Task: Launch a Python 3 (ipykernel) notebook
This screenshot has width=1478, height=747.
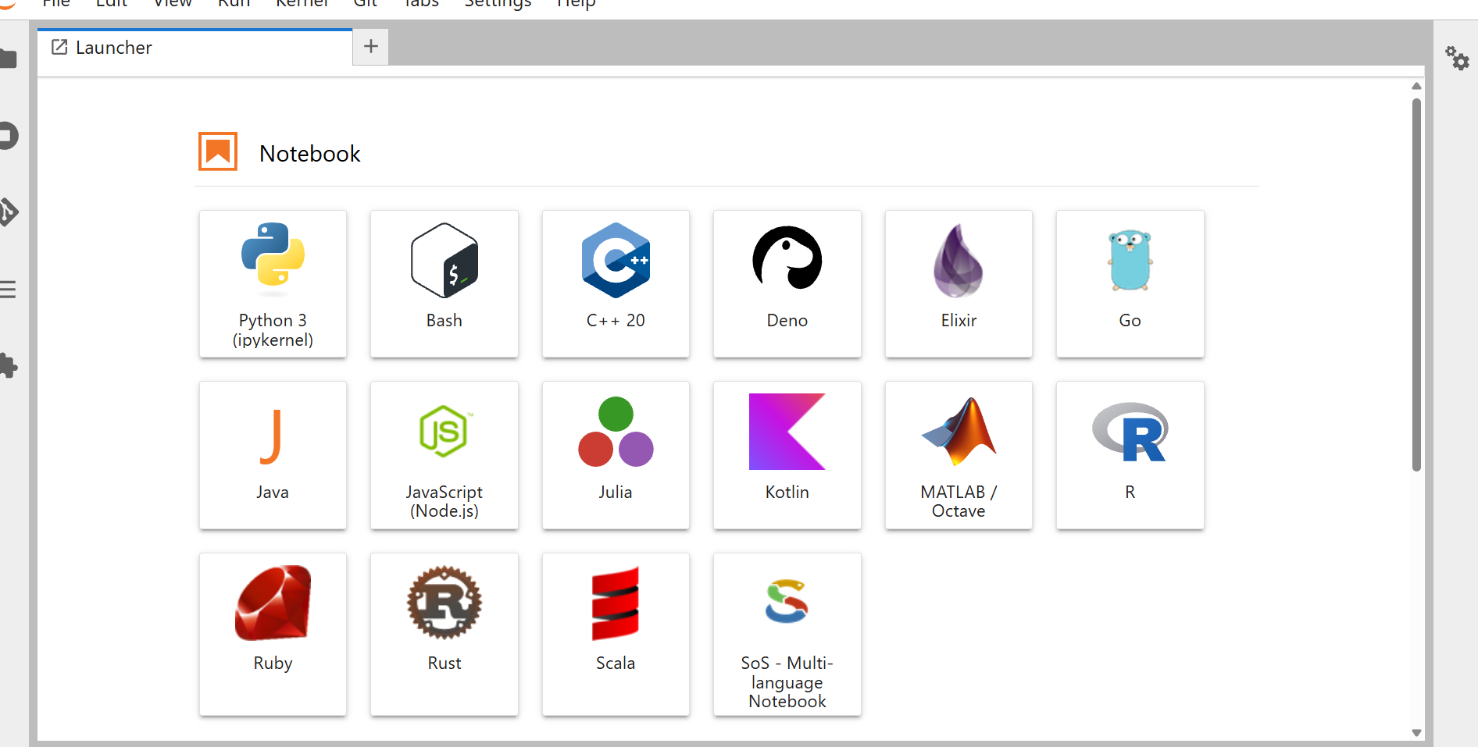Action: pos(273,284)
